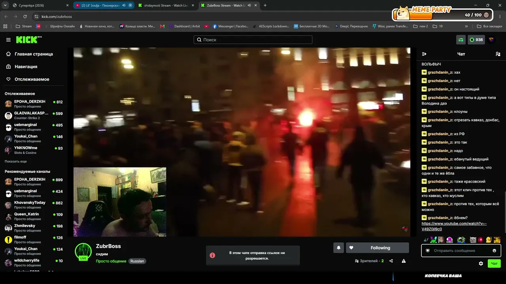
Task: Go back in browser history
Action: tap(6, 17)
